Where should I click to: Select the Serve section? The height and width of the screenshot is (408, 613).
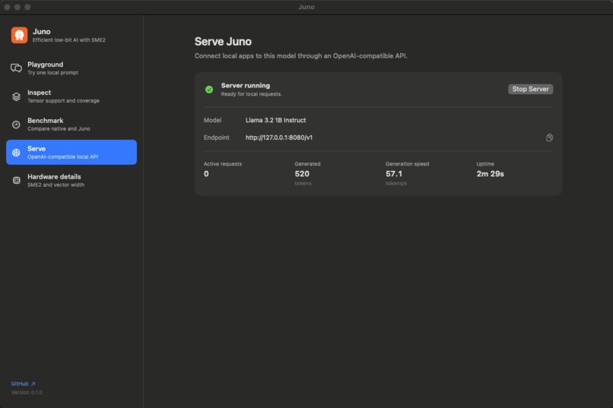pos(71,152)
